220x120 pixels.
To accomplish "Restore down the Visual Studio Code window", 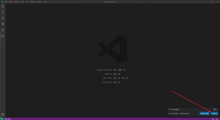I will coord(212,2).
